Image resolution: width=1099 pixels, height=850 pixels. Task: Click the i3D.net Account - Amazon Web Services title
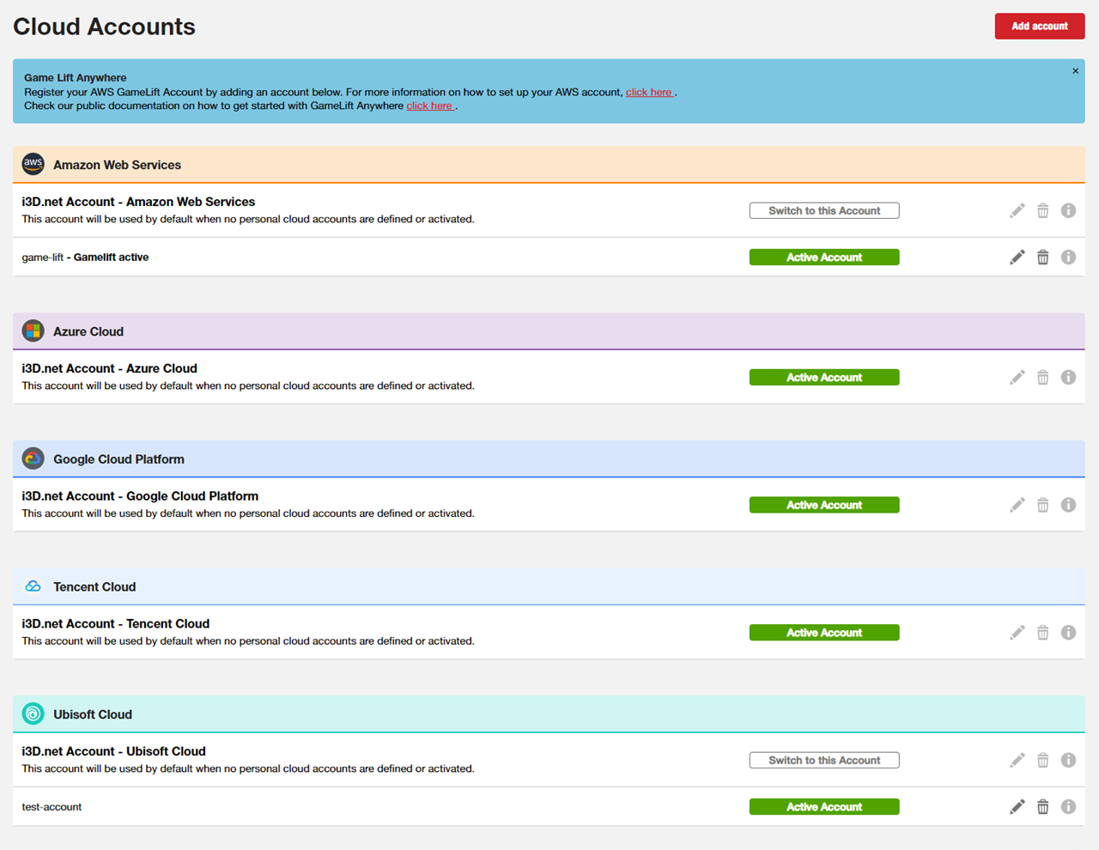(138, 202)
